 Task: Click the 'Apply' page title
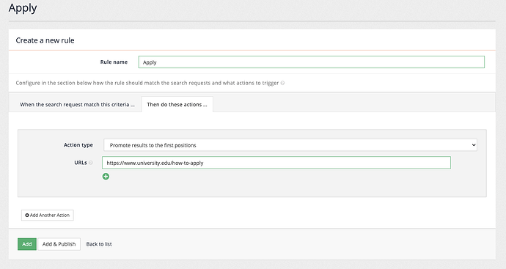coord(23,8)
